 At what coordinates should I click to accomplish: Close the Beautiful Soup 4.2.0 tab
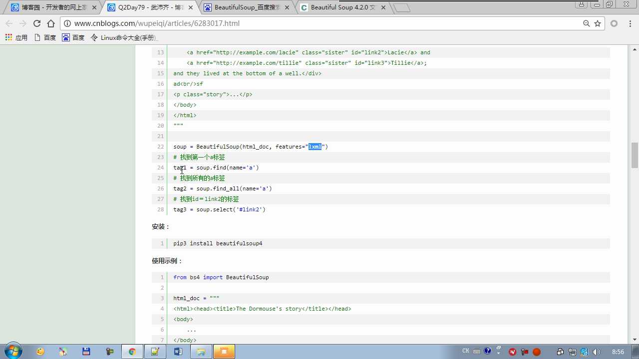point(382,7)
